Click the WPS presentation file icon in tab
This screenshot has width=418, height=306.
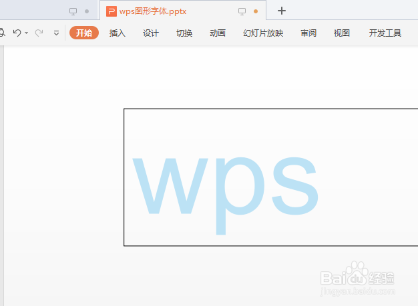(112, 11)
